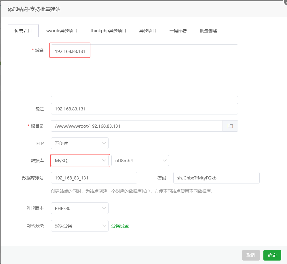287x264 pixels.
Task: Open the 批量创建 tab
Action: pyautogui.click(x=208, y=31)
